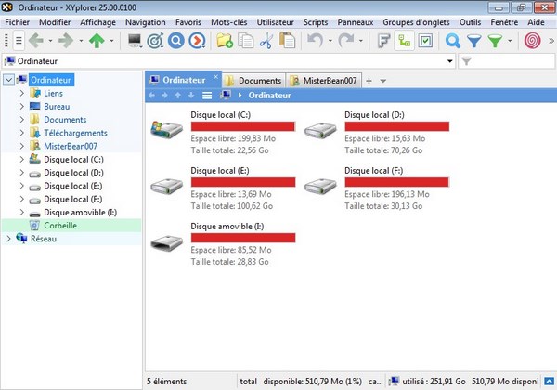Image resolution: width=557 pixels, height=390 pixels.
Task: Open the Groupes d'onglets menu
Action: [416, 22]
